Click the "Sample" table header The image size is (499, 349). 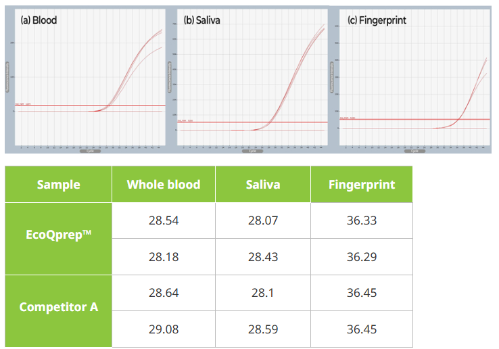[x=58, y=185]
